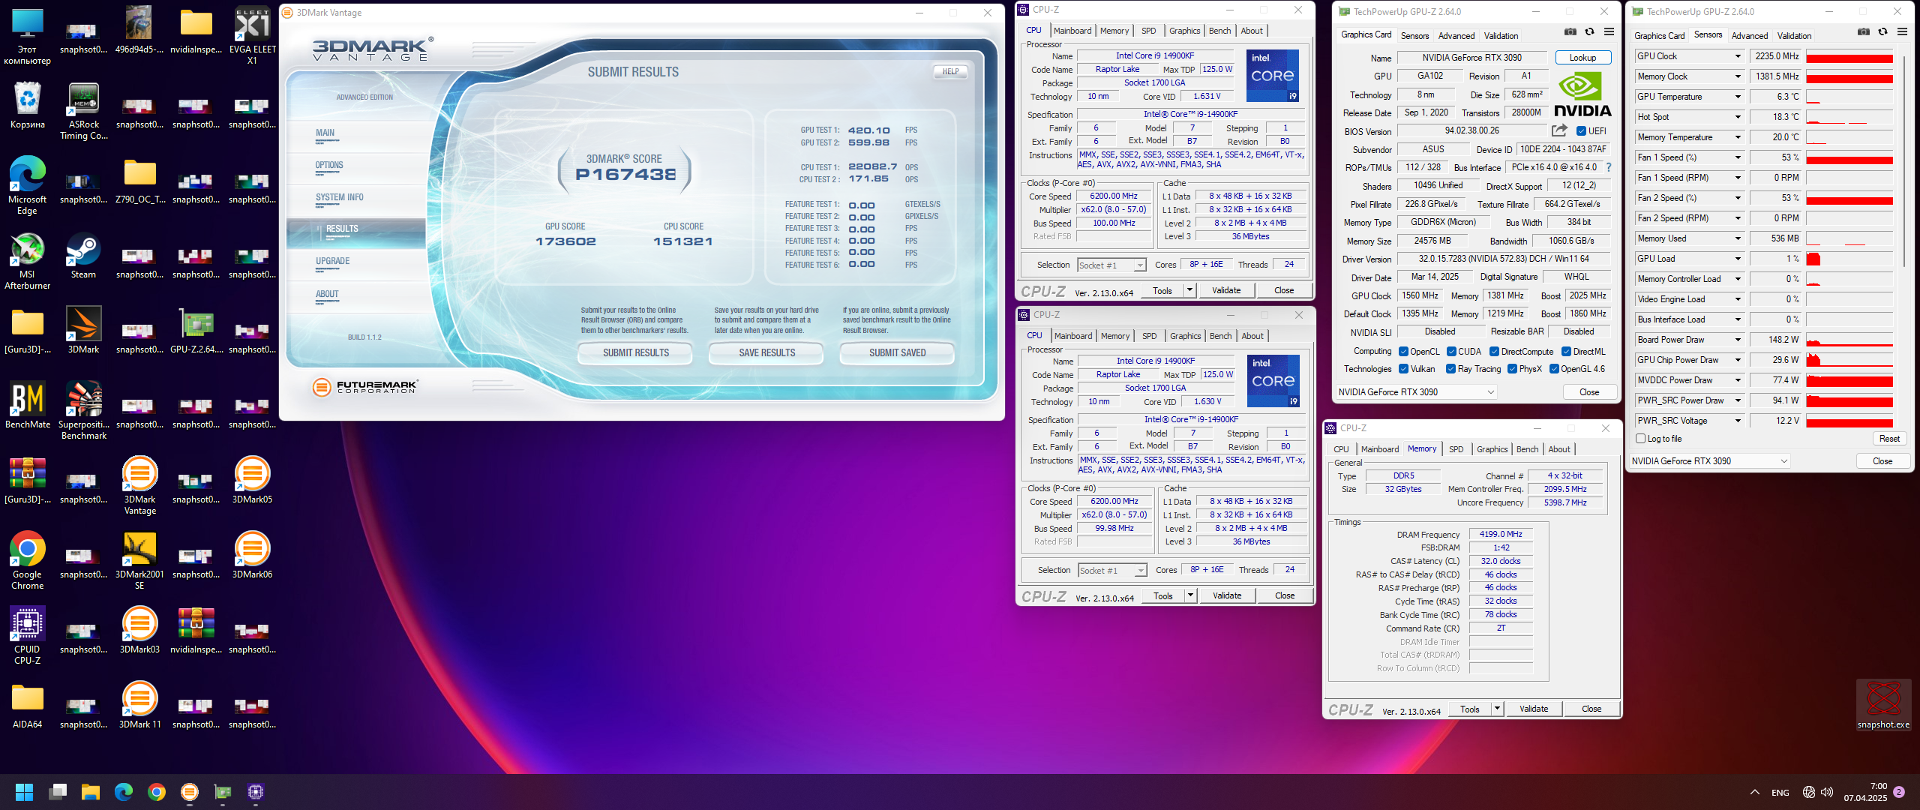Toggle the OpenCL checkbox
Screen dimensions: 1920x810
click(x=1403, y=352)
